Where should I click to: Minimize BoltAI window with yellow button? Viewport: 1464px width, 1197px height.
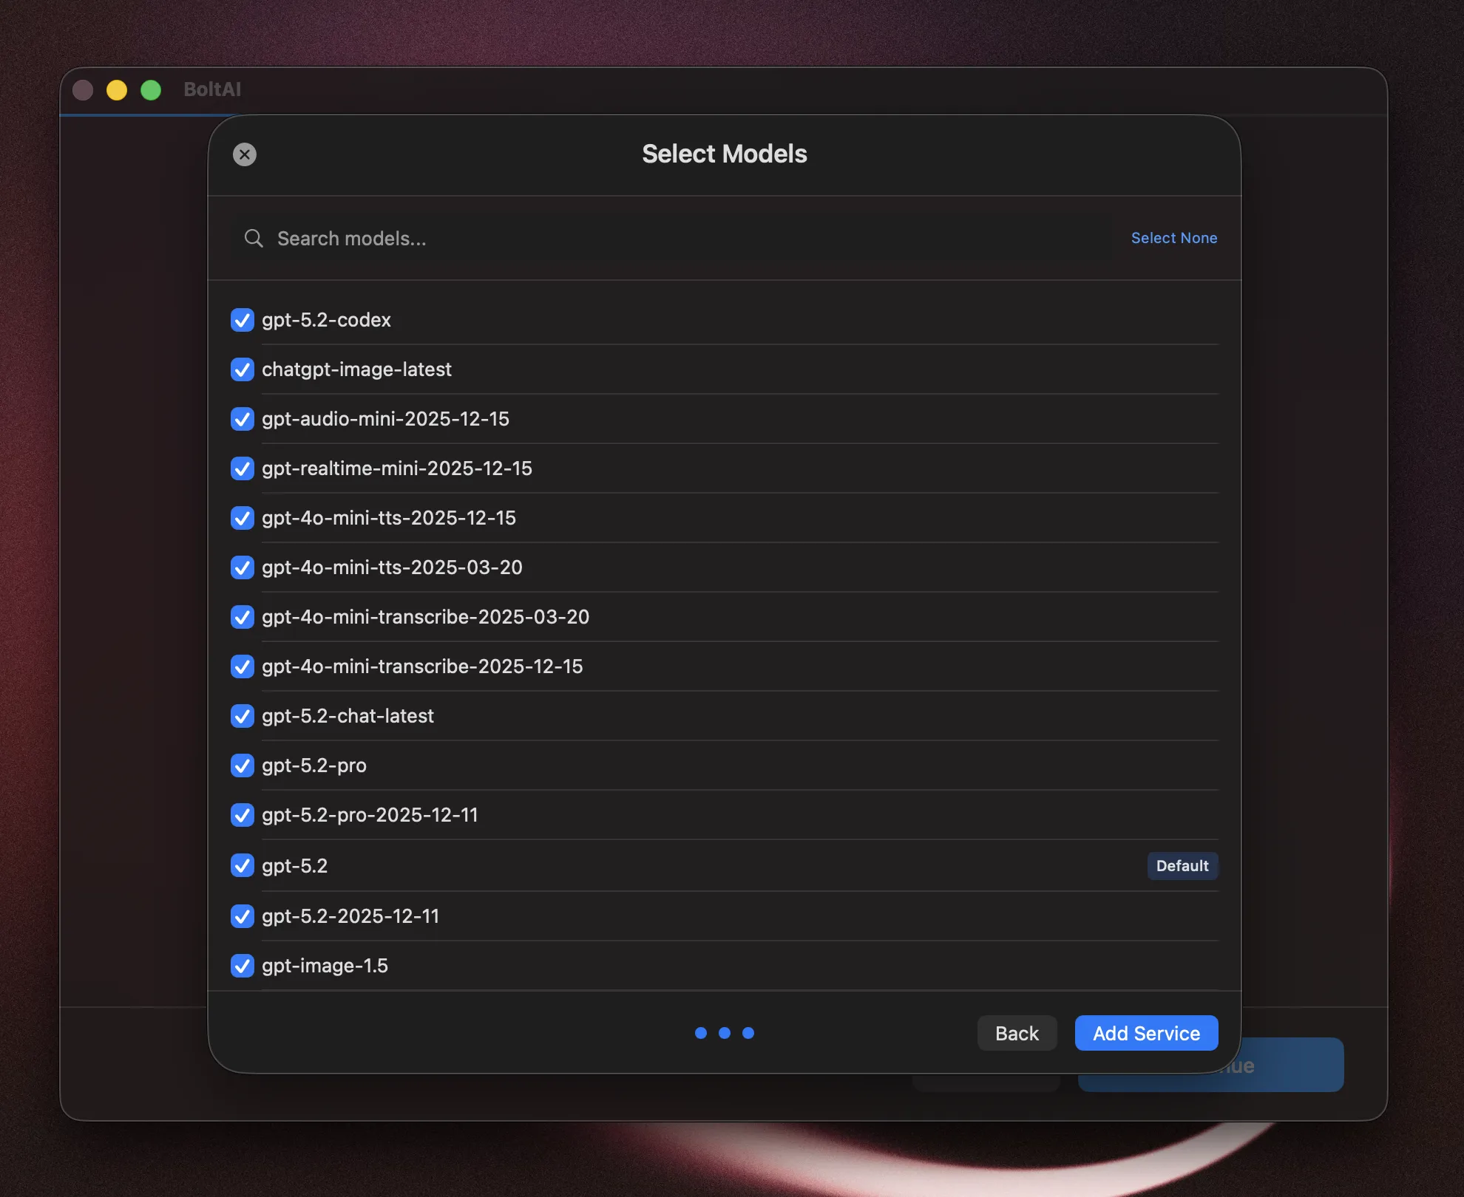point(117,90)
